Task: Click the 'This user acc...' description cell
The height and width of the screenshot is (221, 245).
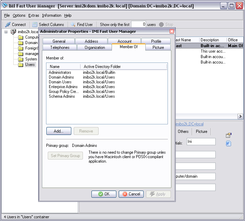Action: pos(213,51)
